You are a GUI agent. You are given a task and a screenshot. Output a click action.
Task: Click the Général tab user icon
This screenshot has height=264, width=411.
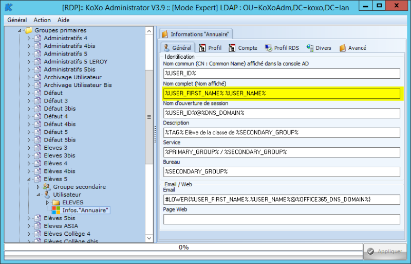(166, 48)
